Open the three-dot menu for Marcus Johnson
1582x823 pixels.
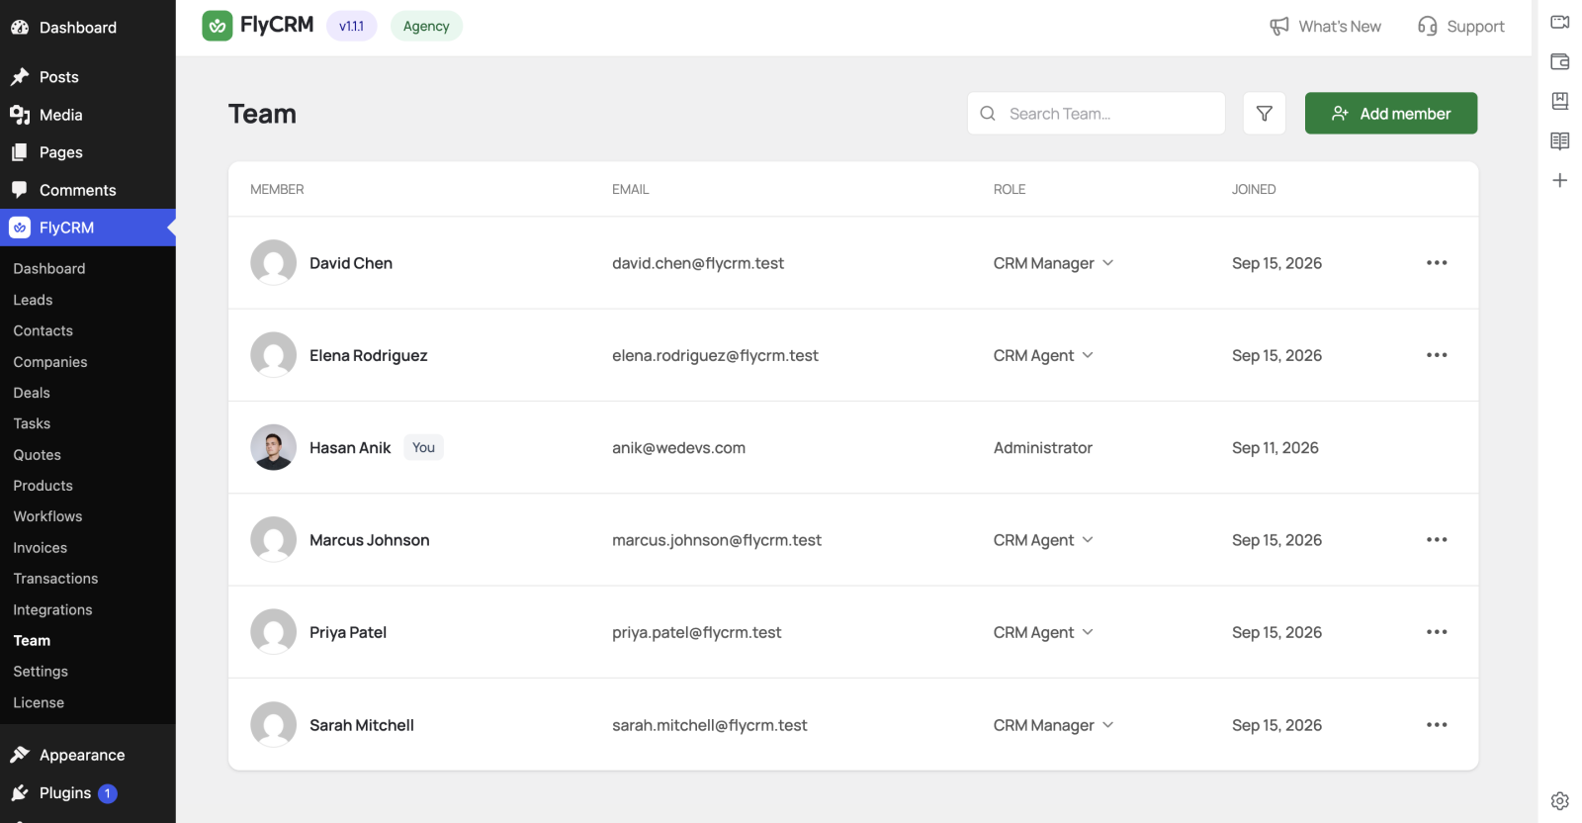pos(1437,540)
